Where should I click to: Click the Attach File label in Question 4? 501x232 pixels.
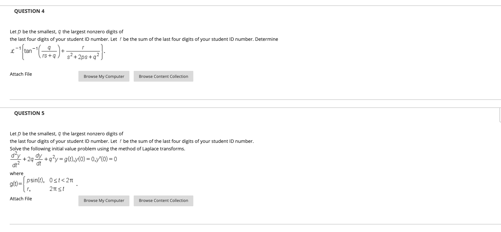click(21, 74)
